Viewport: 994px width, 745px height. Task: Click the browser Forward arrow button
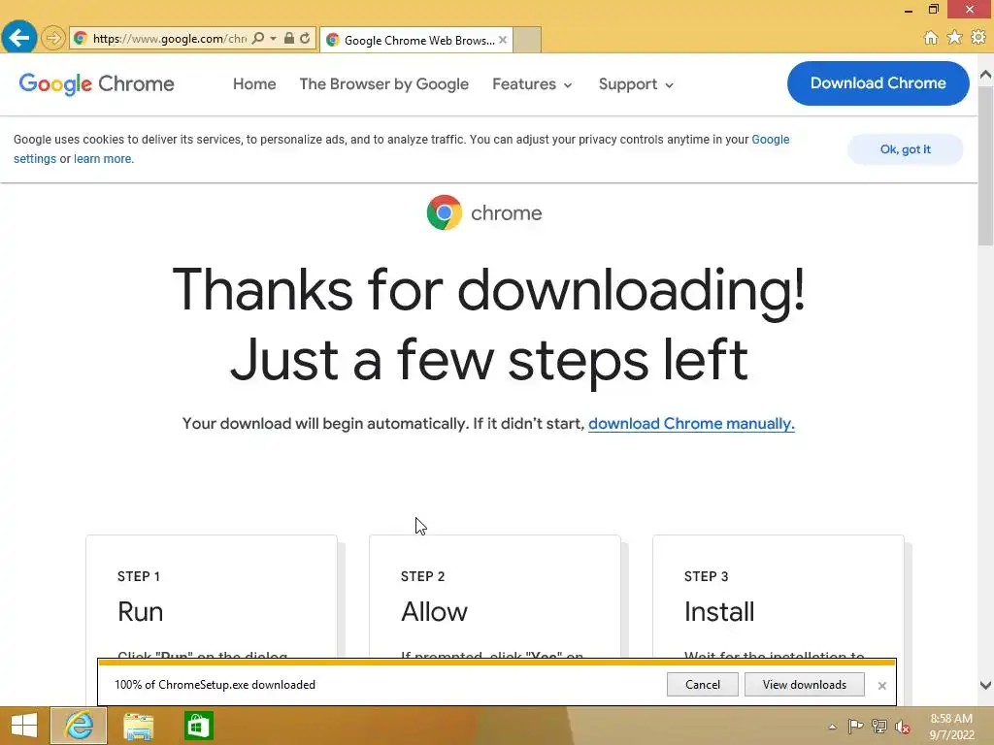point(53,38)
